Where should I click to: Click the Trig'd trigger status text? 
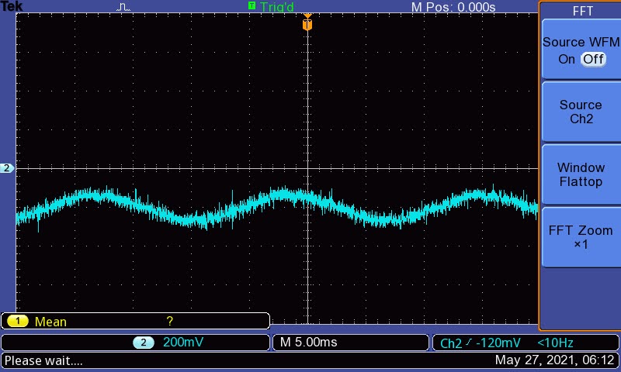pos(277,7)
